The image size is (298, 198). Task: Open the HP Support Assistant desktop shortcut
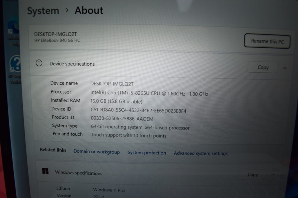15,69
